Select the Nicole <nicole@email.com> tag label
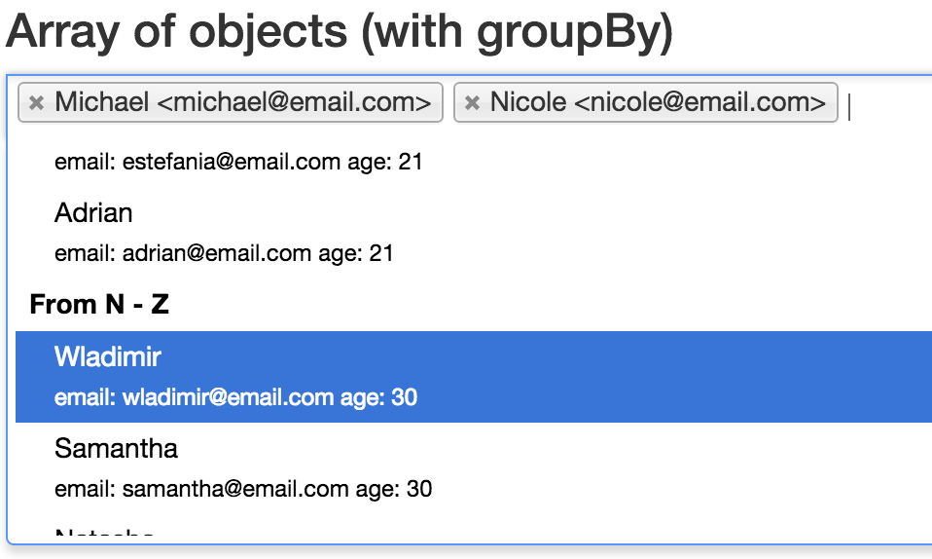The height and width of the screenshot is (559, 932). pos(658,102)
